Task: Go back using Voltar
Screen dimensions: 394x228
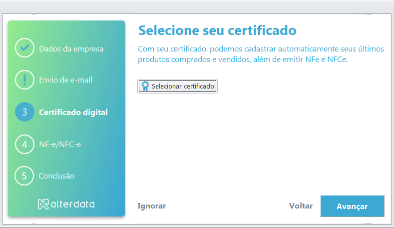Action: (301, 206)
